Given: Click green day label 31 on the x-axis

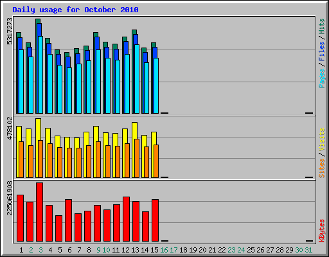Looking at the screenshot, I should click(x=308, y=250).
